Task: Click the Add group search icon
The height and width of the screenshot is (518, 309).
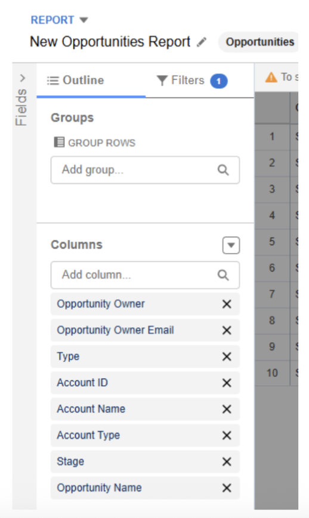Action: tap(223, 170)
